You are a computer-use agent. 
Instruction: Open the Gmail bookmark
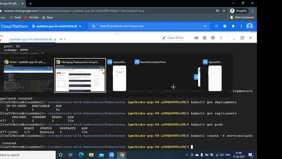(x=15, y=17)
